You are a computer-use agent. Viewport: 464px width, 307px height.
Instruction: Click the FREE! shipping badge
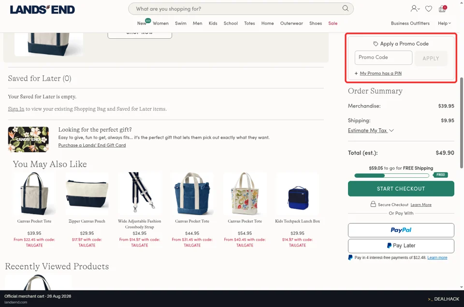point(441,175)
